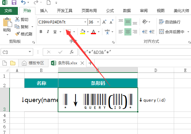Screen dimensions: 191x134
Task: Expand font color dropdown arrow
Action: point(99,32)
